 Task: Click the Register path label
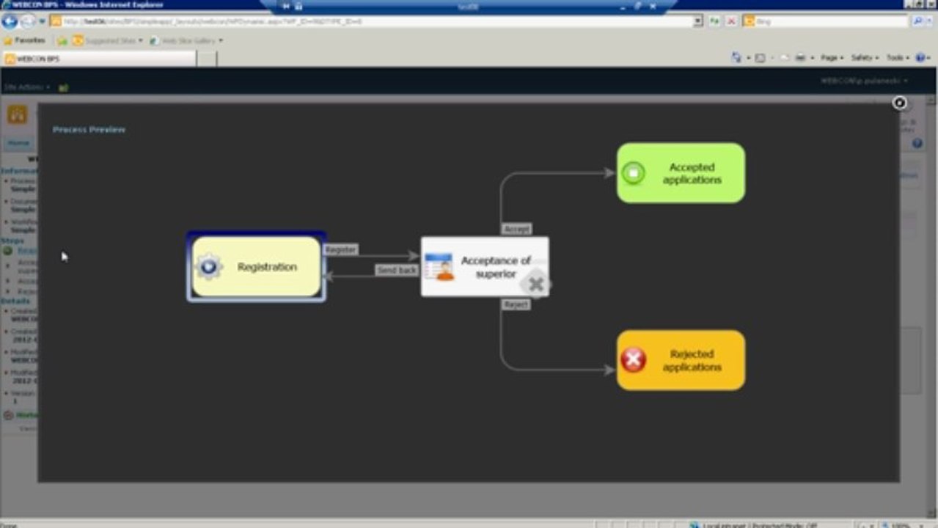click(x=340, y=250)
